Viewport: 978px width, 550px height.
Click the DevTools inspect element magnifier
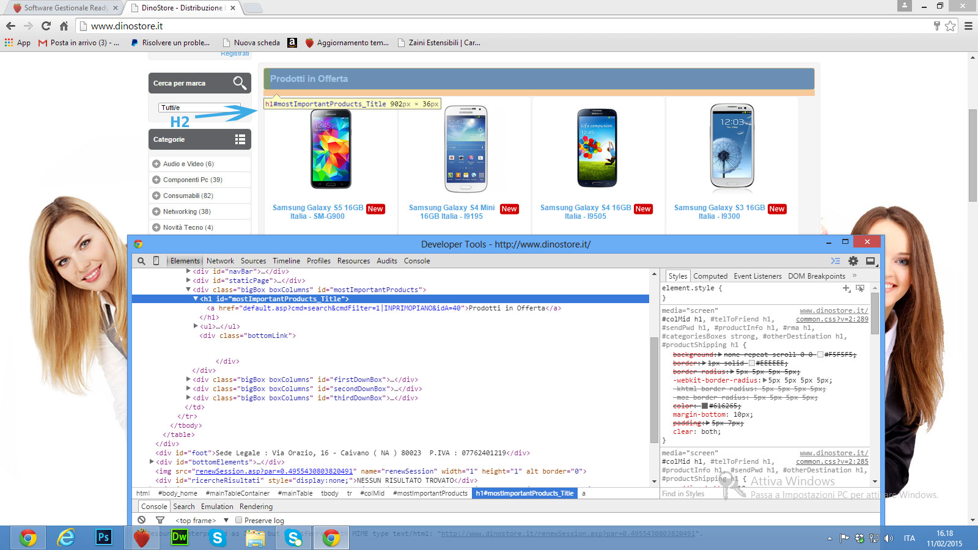pyautogui.click(x=141, y=261)
